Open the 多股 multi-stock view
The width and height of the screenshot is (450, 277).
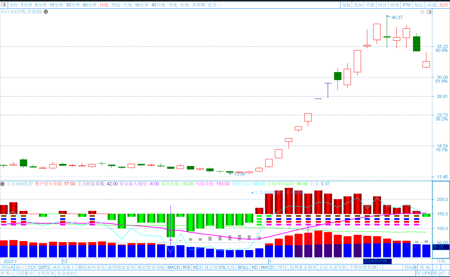pos(370,5)
